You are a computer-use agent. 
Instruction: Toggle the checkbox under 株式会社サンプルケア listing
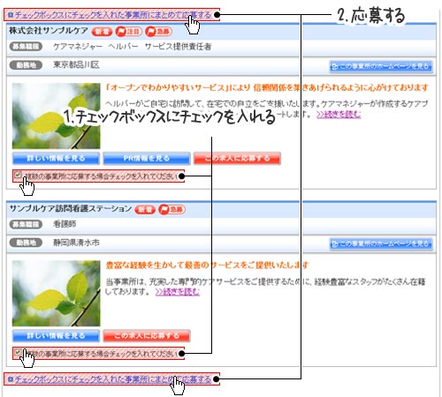(18, 175)
